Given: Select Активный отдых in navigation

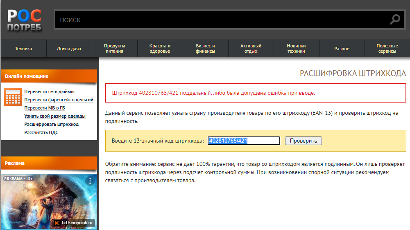Looking at the screenshot, I should pyautogui.click(x=251, y=49).
